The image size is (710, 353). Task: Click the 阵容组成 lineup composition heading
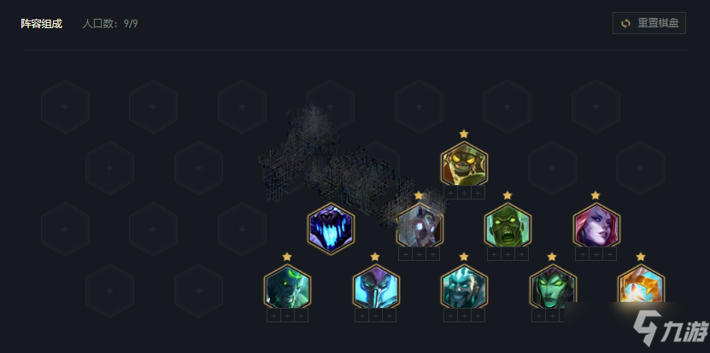pyautogui.click(x=41, y=24)
